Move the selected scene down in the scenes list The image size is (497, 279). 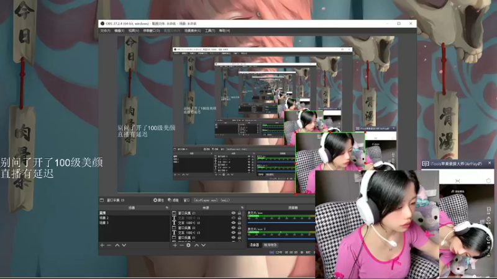pyautogui.click(x=124, y=245)
